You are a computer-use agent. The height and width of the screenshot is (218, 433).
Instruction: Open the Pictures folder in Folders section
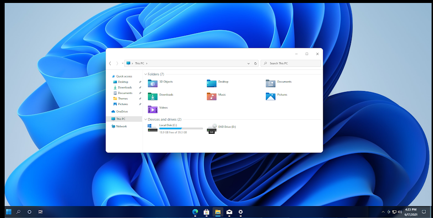[271, 96]
